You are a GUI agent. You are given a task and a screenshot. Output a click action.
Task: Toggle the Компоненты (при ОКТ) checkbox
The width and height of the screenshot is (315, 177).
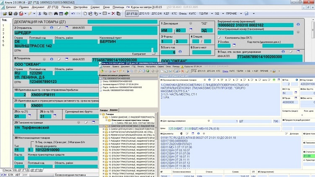[x=219, y=38]
